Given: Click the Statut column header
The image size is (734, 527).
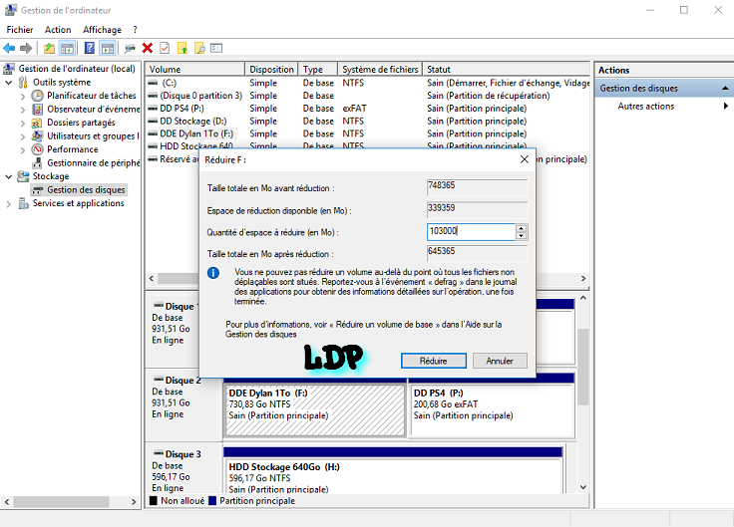Looking at the screenshot, I should tap(506, 69).
